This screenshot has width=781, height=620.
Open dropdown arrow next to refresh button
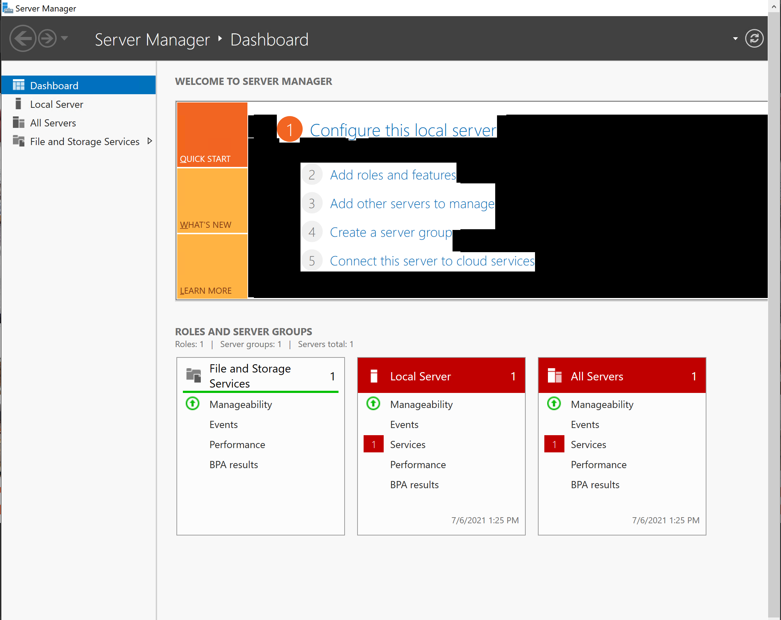tap(735, 38)
